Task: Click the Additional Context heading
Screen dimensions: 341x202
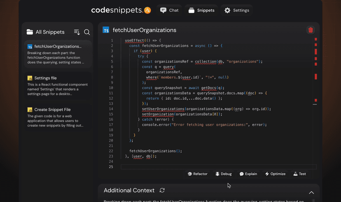Action: click(129, 190)
